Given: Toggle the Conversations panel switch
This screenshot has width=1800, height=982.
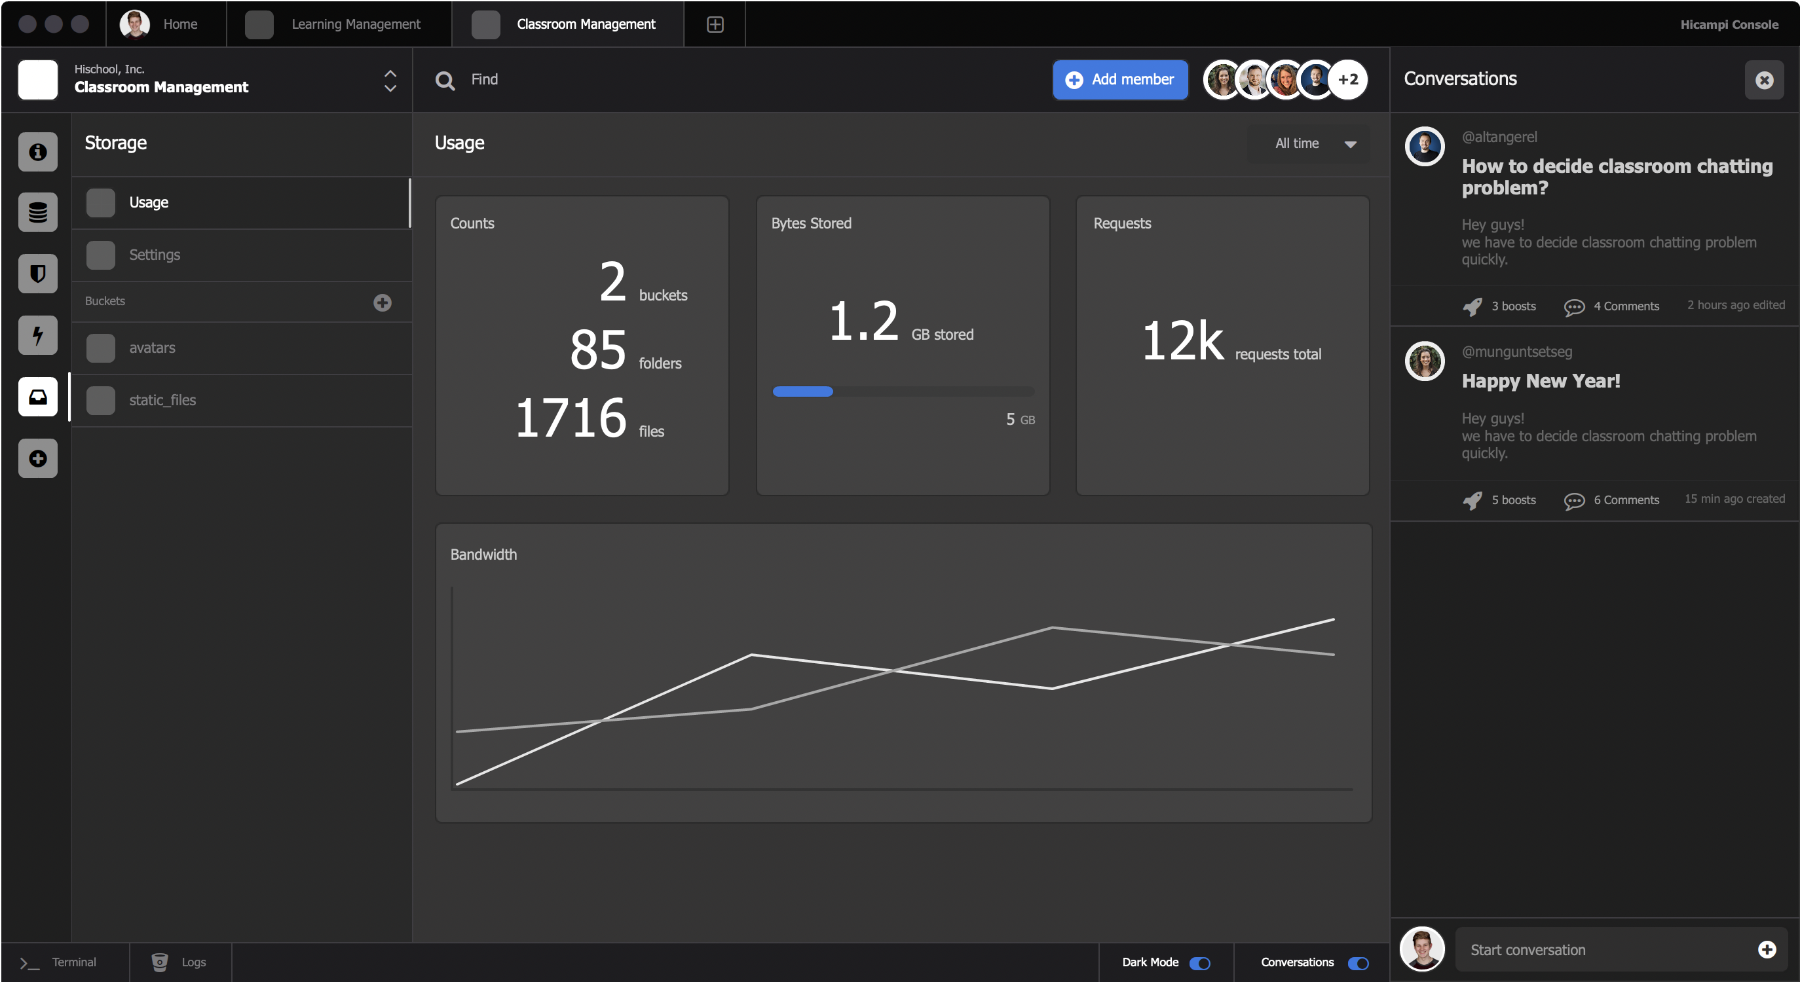Looking at the screenshot, I should point(1358,963).
